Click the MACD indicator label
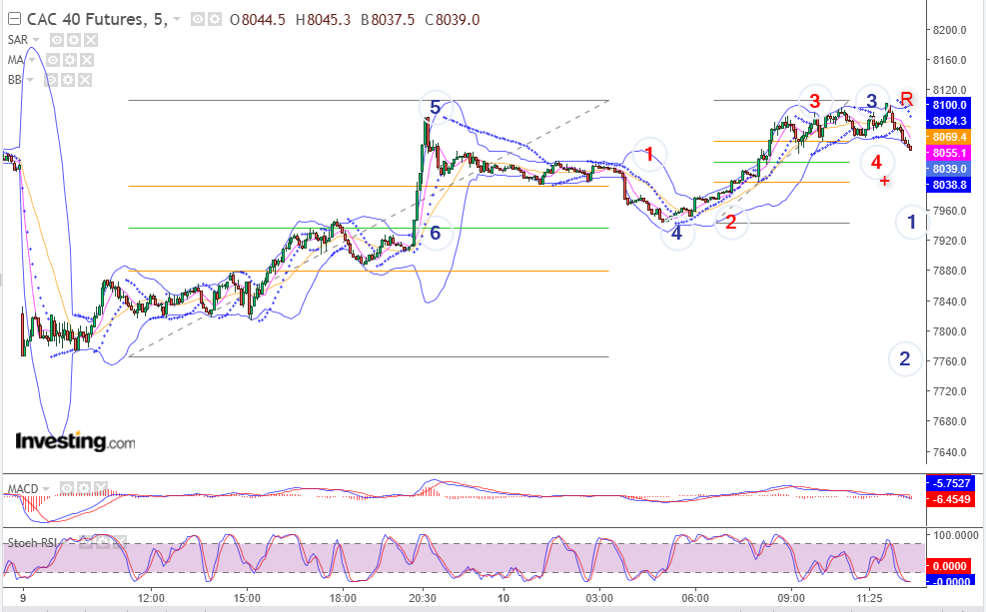986x612 pixels. click(23, 489)
